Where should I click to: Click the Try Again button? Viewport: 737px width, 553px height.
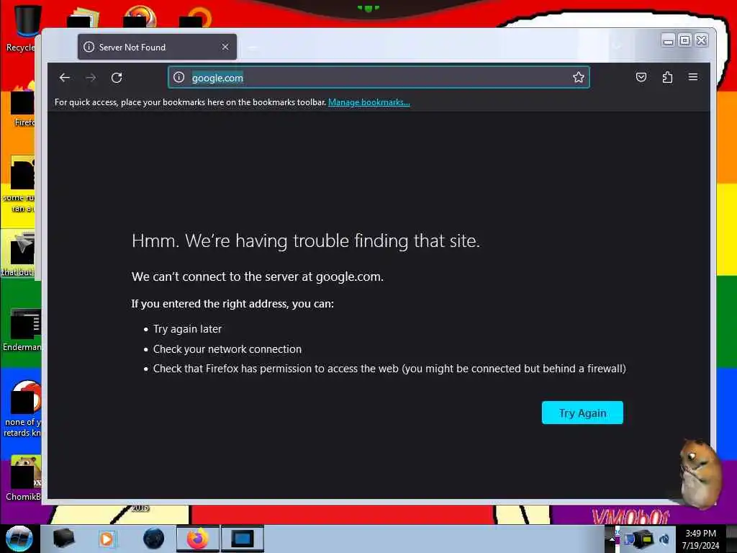pos(582,413)
